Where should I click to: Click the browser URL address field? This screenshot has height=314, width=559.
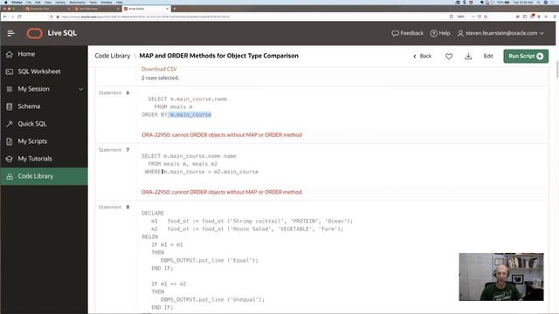(250, 17)
